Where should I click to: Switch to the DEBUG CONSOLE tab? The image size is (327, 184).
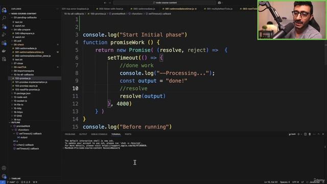click(x=99, y=134)
